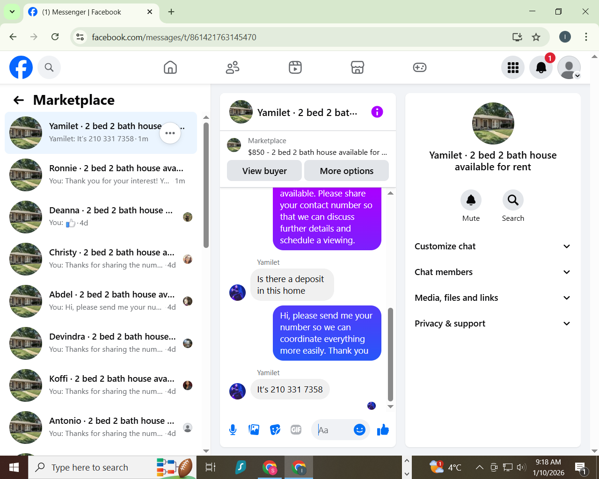Open account profile avatar menu
Image resolution: width=599 pixels, height=479 pixels.
pyautogui.click(x=569, y=67)
